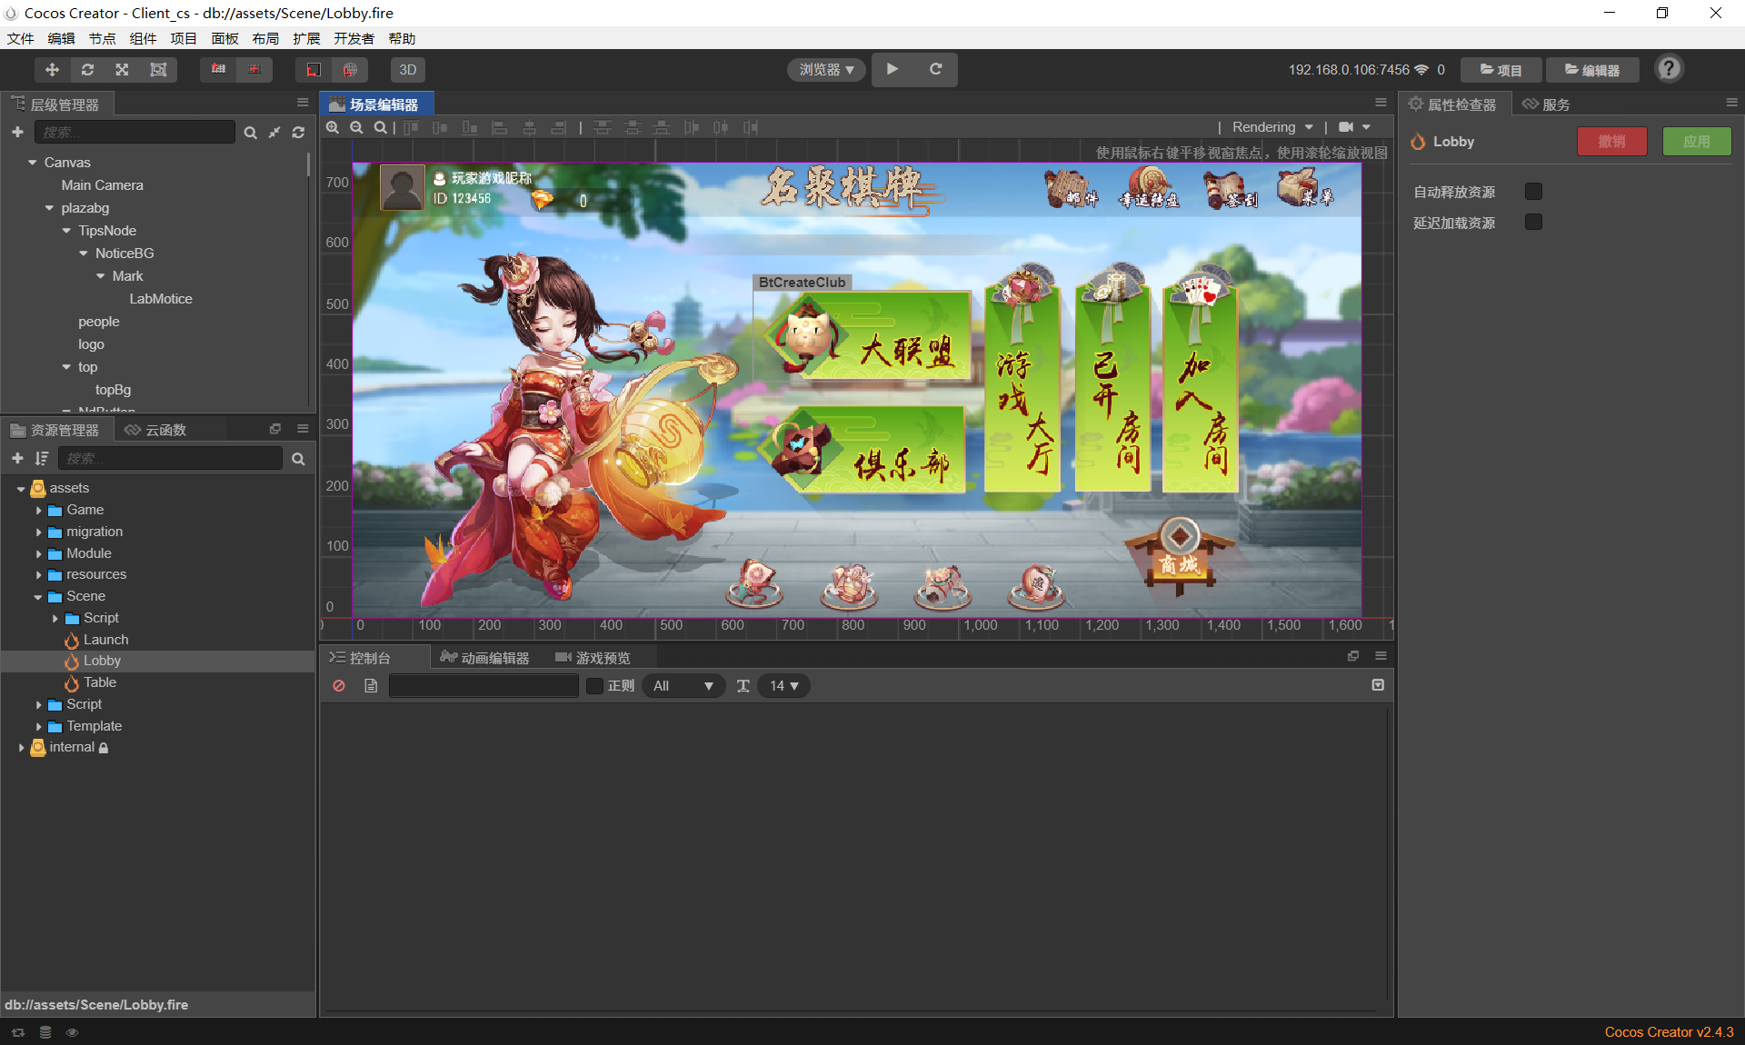Click the play/run scene button

click(893, 70)
